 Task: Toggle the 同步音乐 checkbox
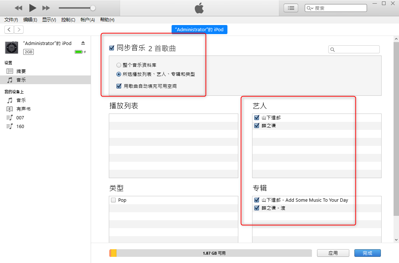click(111, 48)
